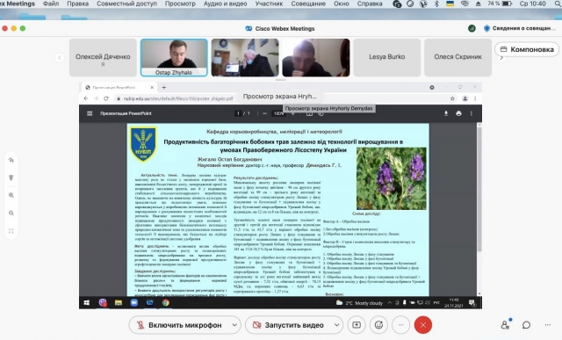
Task: Open the participants panel icon
Action: tap(505, 325)
